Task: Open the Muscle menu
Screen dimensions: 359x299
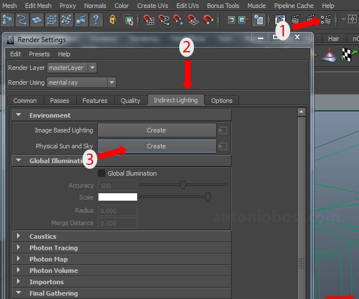Action: point(257,6)
